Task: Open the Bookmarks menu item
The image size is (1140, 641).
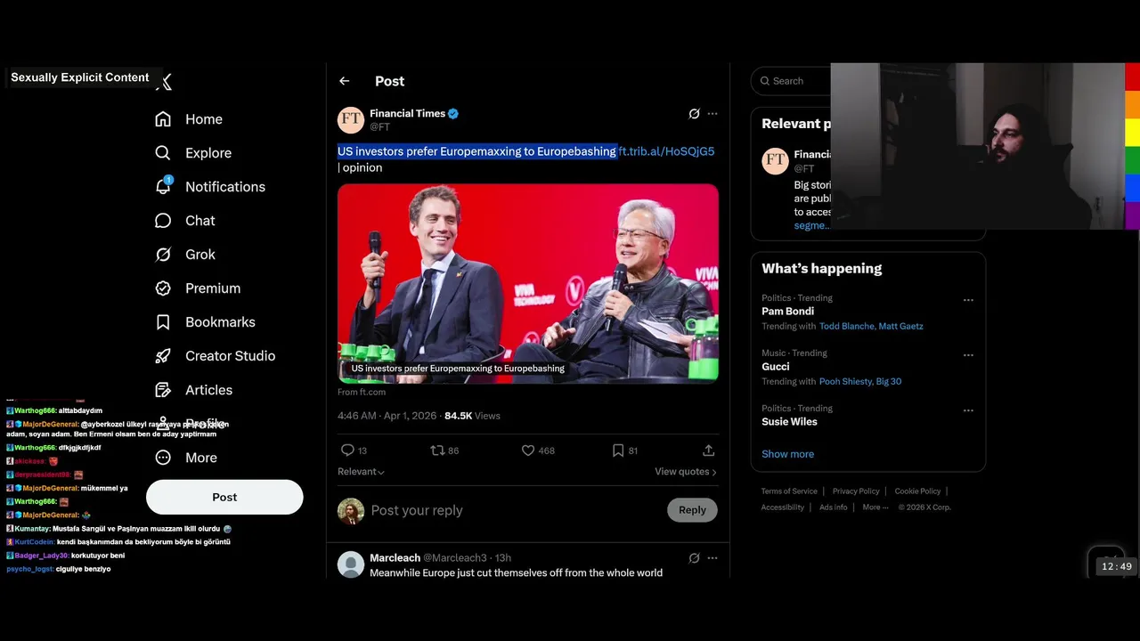Action: click(220, 322)
